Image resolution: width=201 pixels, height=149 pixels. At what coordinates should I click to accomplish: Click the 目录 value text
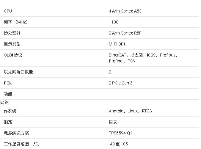tap(113, 122)
